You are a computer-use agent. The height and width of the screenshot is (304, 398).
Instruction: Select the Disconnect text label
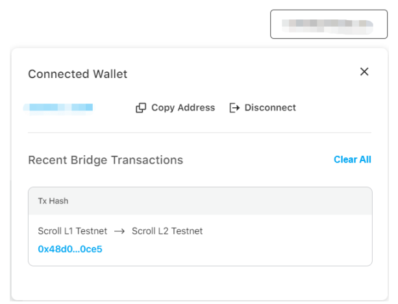click(270, 108)
